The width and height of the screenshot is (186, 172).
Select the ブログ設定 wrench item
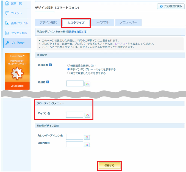pos(17,43)
